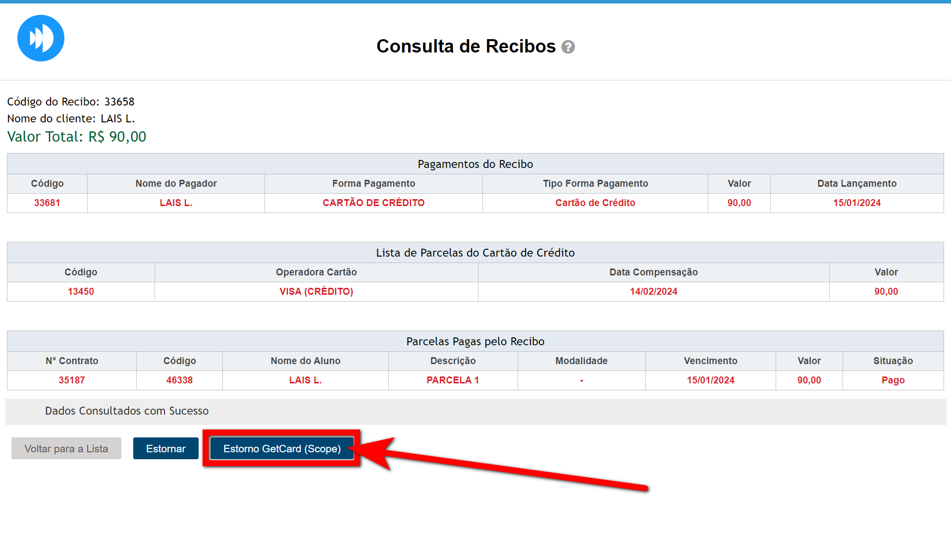Viewport: 951px width, 535px height.
Task: Click CARTÃO DE CRÉDITO payment form cell
Action: [x=373, y=203]
